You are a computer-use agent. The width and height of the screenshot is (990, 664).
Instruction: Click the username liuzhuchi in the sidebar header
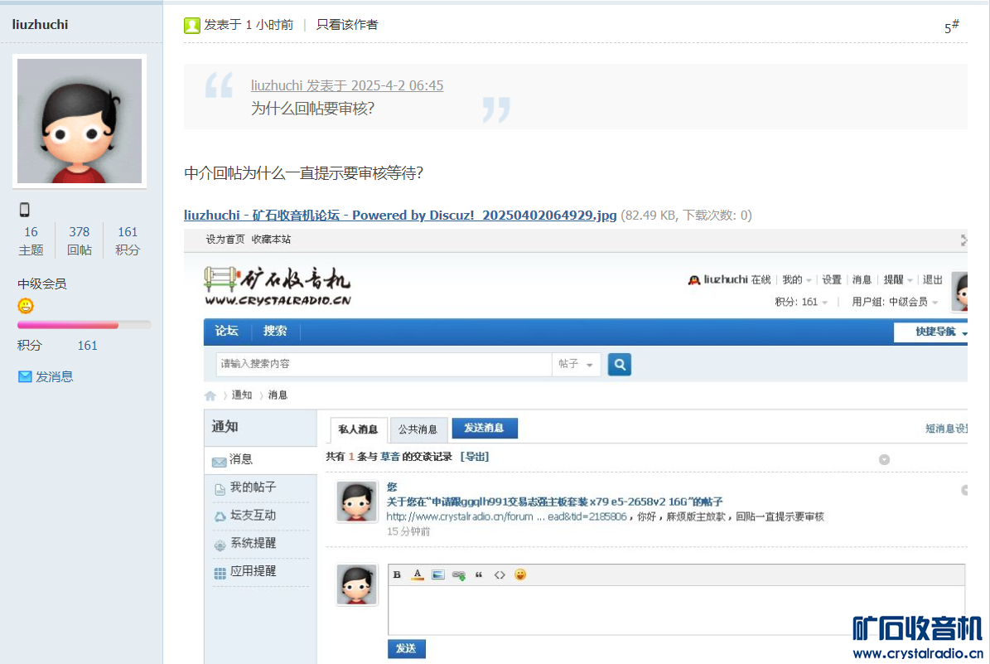(41, 25)
